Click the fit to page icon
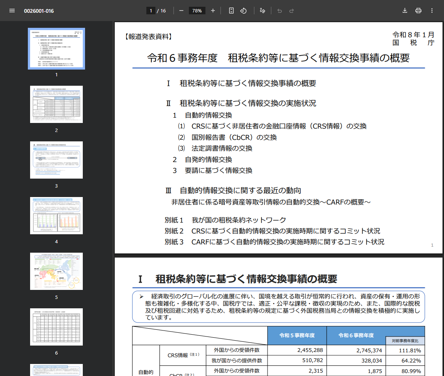The width and height of the screenshot is (444, 376). [231, 11]
